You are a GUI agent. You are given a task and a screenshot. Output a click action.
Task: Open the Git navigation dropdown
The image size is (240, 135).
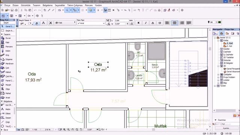(x=30, y=16)
